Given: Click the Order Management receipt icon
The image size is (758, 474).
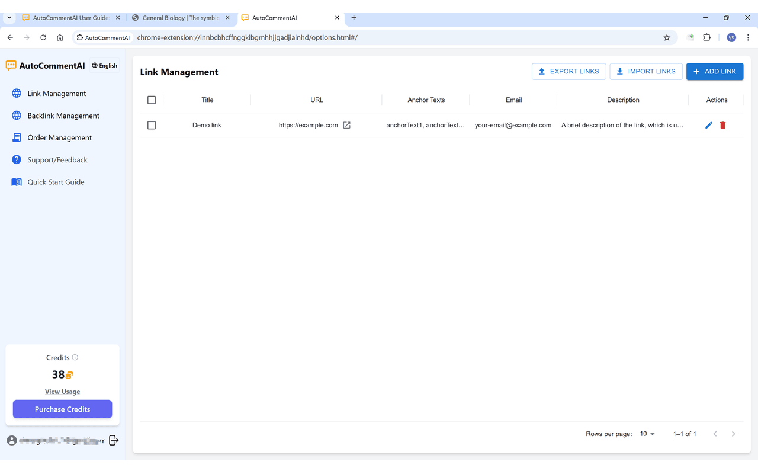Looking at the screenshot, I should click(x=17, y=137).
